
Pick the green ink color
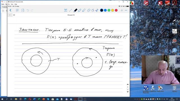click(x=109, y=10)
